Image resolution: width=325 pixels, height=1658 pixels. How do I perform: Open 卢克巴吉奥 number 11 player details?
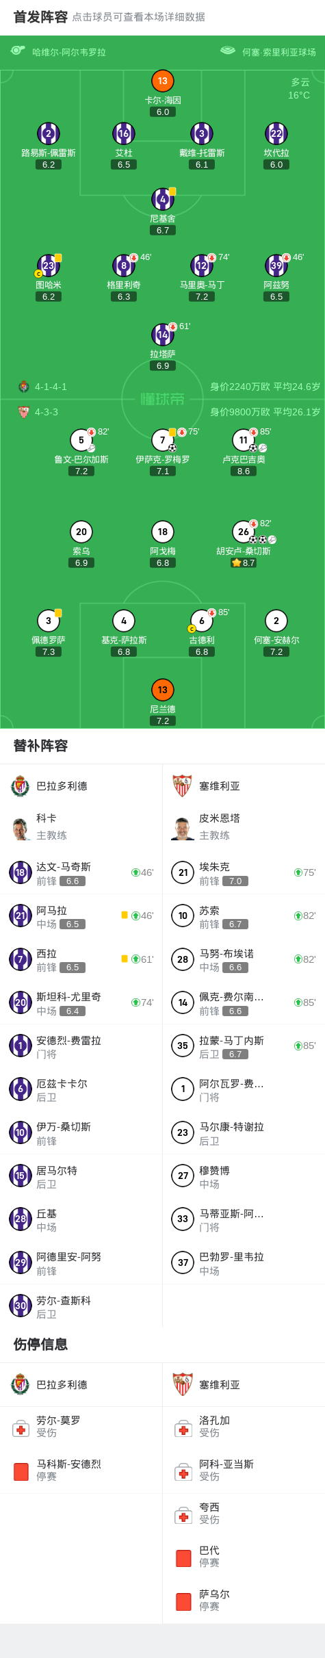[x=244, y=440]
